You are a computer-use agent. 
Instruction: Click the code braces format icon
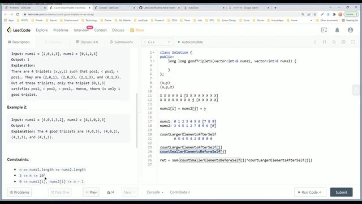click(324, 42)
